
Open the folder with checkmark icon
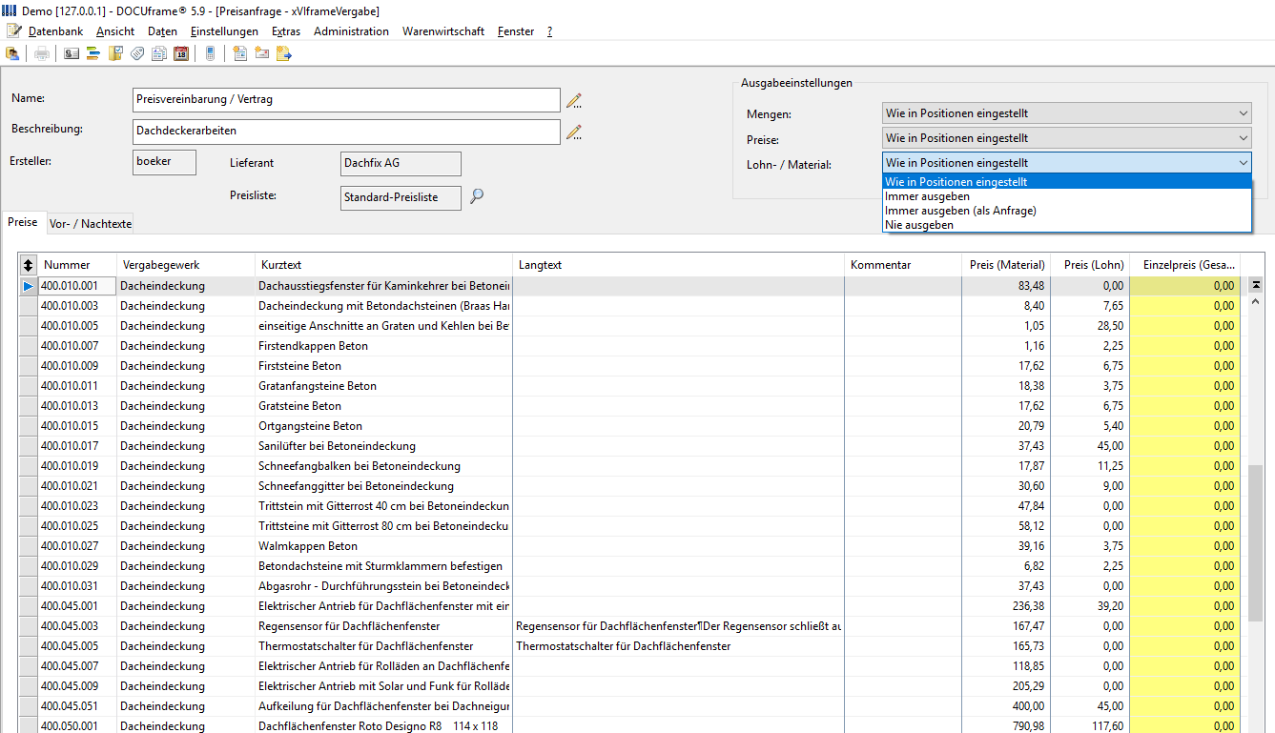(x=115, y=53)
